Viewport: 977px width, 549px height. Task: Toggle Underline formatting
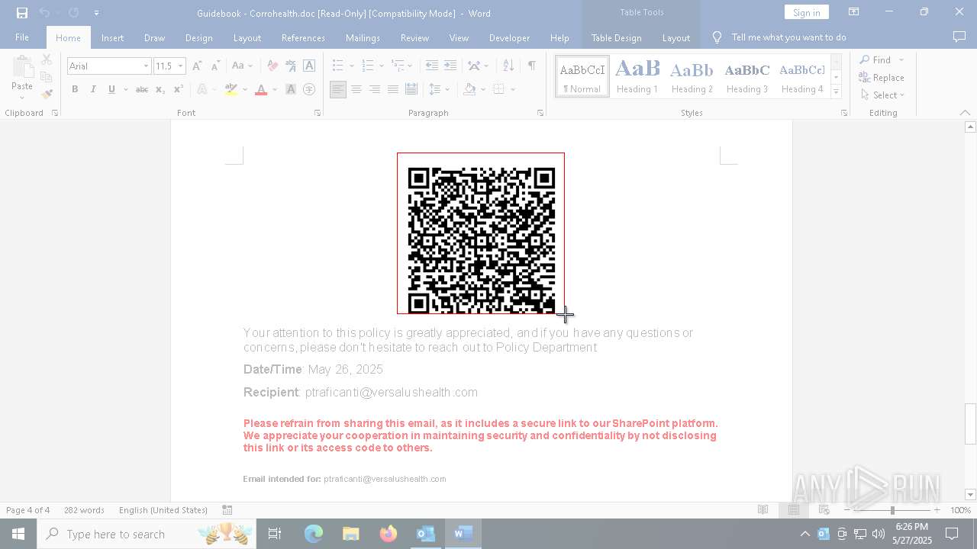111,89
